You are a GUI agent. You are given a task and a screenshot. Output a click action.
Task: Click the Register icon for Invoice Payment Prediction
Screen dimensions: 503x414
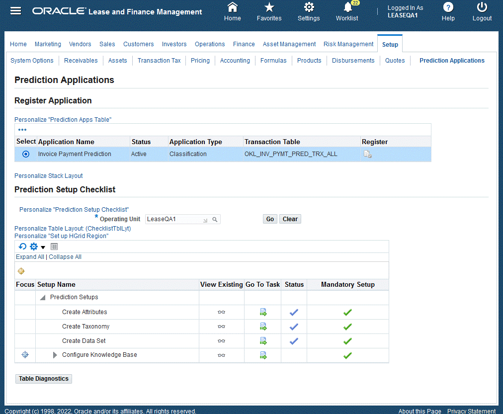click(368, 154)
